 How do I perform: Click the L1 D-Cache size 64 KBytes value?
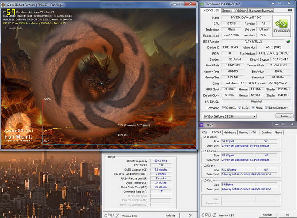pyautogui.click(x=238, y=141)
